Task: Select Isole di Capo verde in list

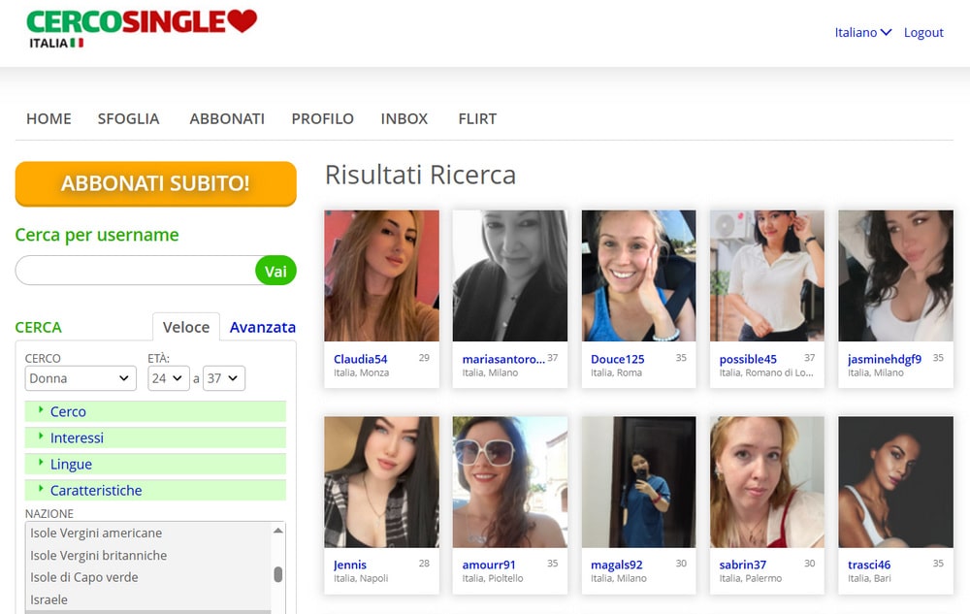Action: pyautogui.click(x=148, y=577)
